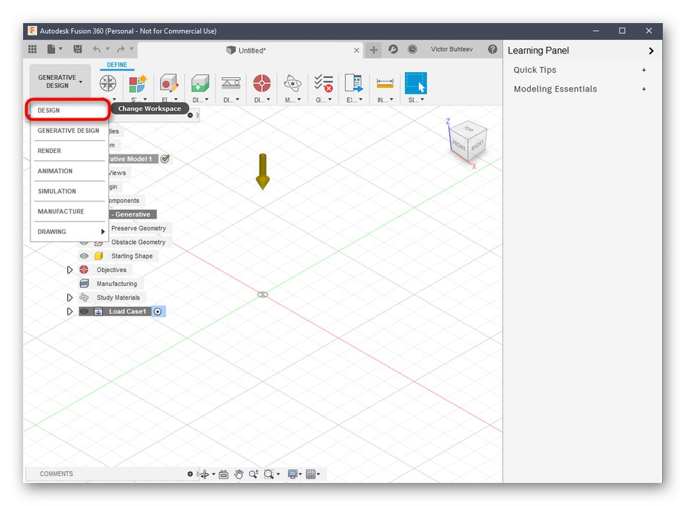
Task: Open the Study settings colorful icon
Action: (138, 83)
